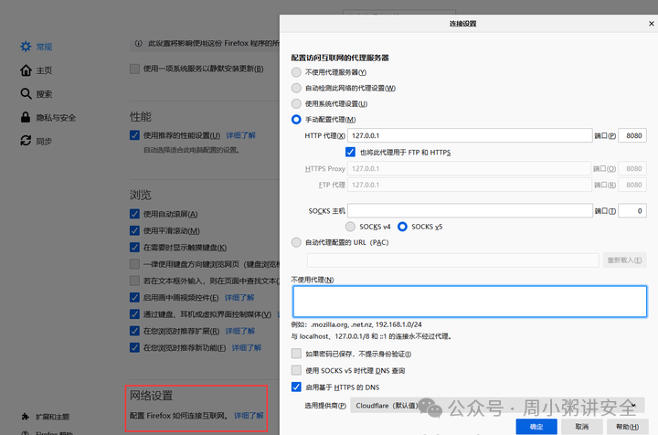Toggle 也将此代理用于 FTP 和 HTTPS checkbox
The width and height of the screenshot is (658, 435).
(350, 152)
